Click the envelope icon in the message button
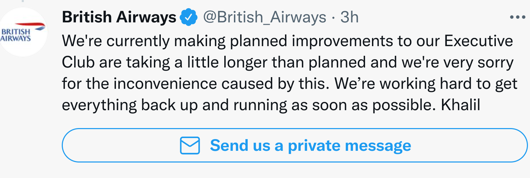Viewport: 530px width, 178px height. tap(190, 145)
